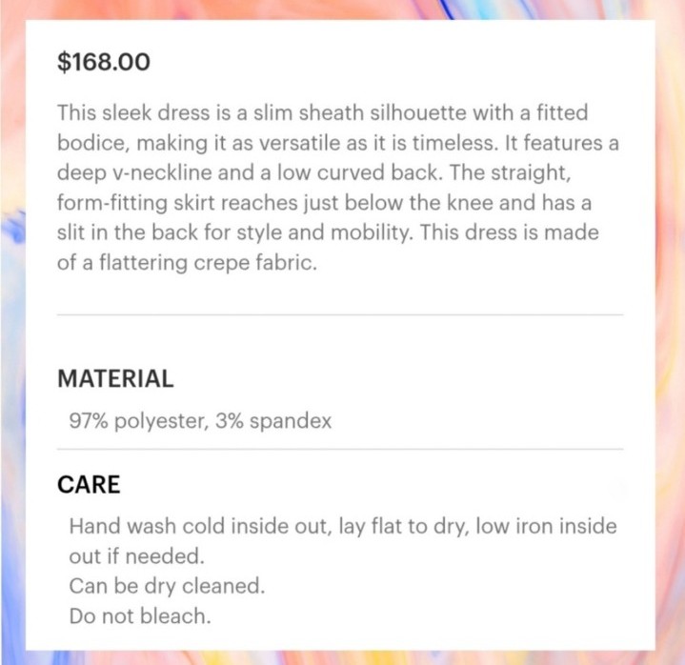
Task: Click the word "spandex" in material
Action: (x=291, y=421)
